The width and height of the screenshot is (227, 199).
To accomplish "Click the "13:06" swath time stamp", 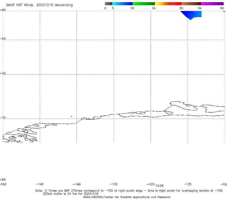I will pyautogui.click(x=160, y=186).
